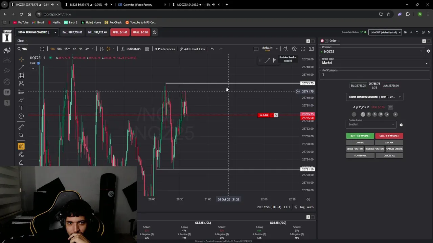Select the 5m timeframe
This screenshot has width=433, height=243.
click(x=59, y=49)
